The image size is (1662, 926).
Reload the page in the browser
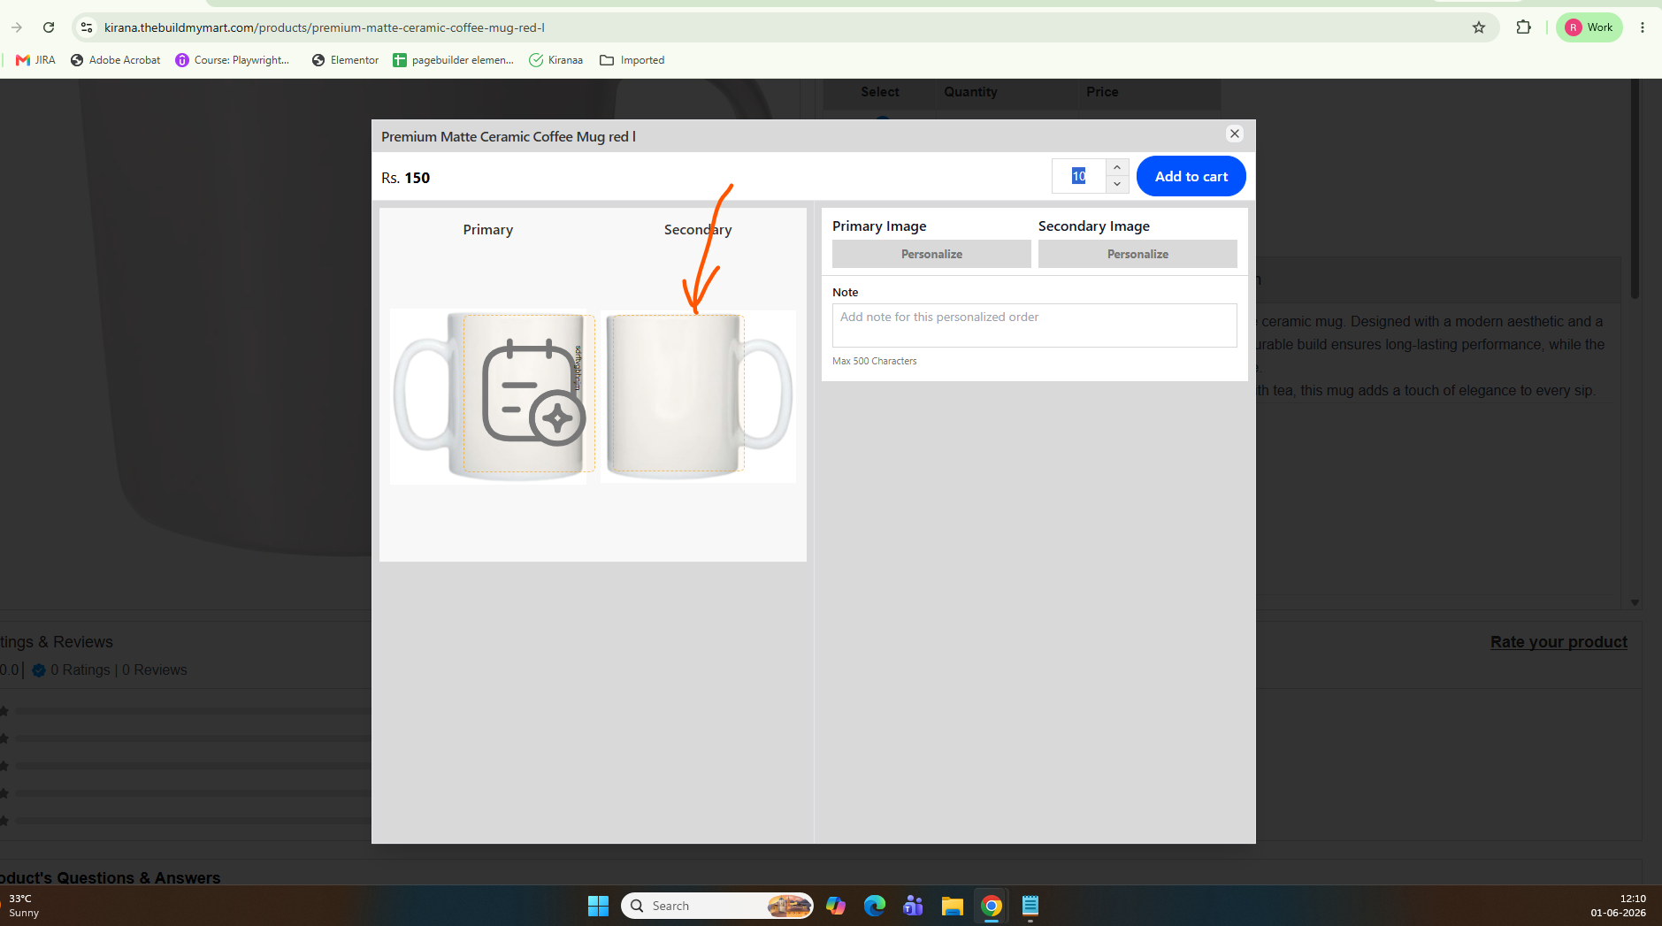click(x=49, y=27)
